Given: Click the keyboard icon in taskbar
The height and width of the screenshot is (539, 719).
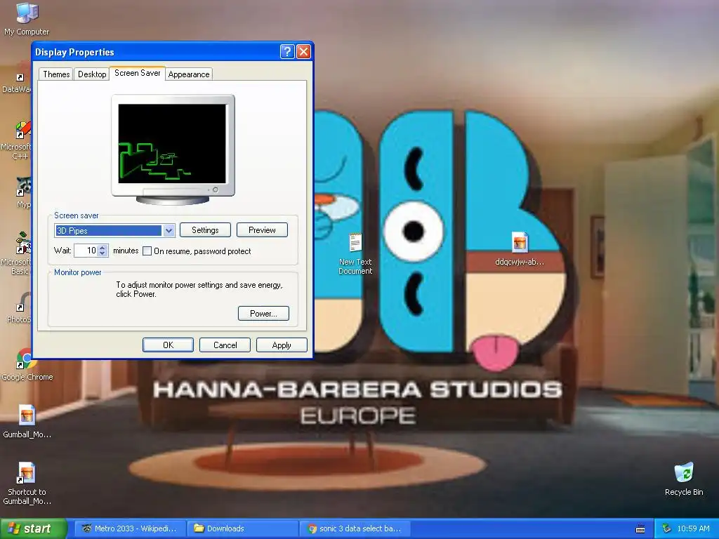Looking at the screenshot, I should click(x=640, y=529).
